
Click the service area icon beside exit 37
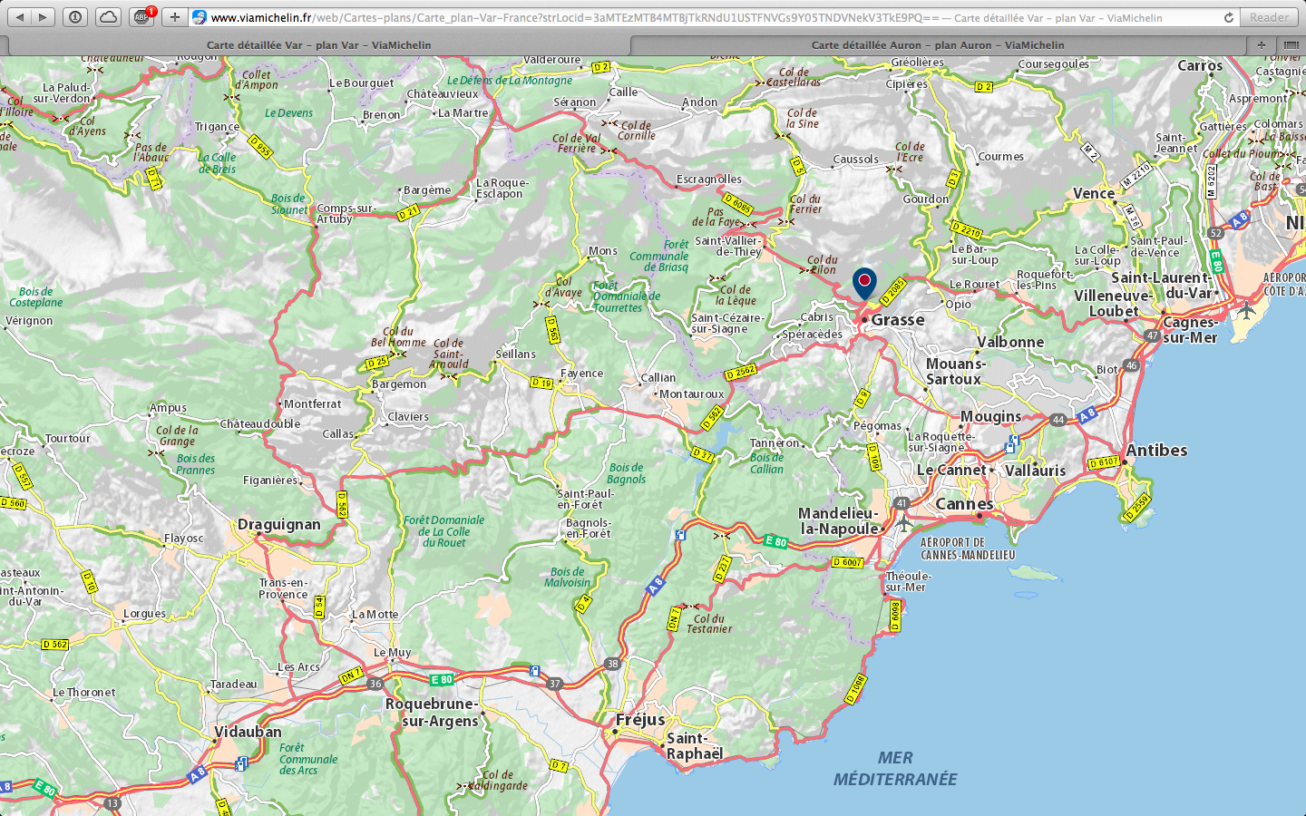534,672
